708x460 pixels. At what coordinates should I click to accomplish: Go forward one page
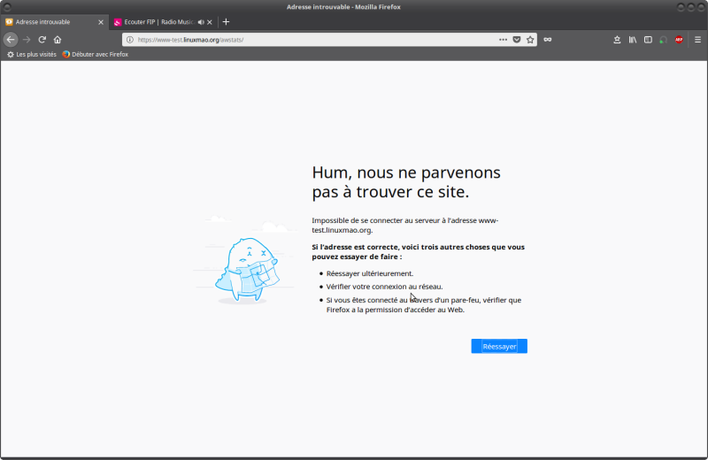click(x=27, y=40)
